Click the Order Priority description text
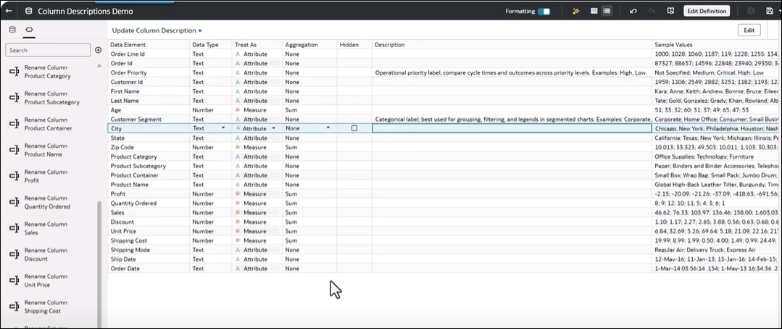Image resolution: width=782 pixels, height=329 pixels. pyautogui.click(x=511, y=72)
